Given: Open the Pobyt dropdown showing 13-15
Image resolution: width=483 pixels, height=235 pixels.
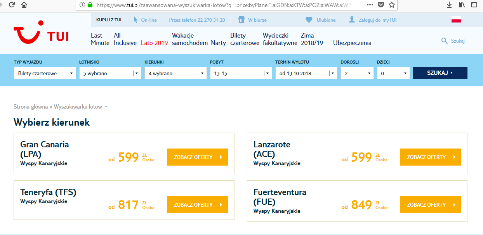Looking at the screenshot, I should [241, 73].
